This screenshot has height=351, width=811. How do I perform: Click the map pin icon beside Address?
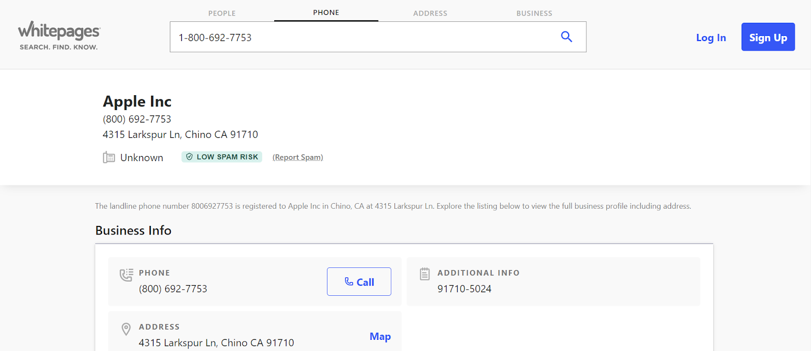coord(126,329)
